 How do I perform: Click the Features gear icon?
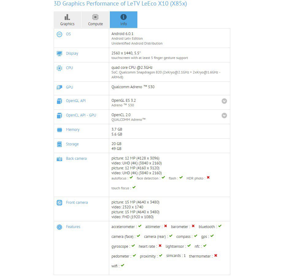(59, 227)
